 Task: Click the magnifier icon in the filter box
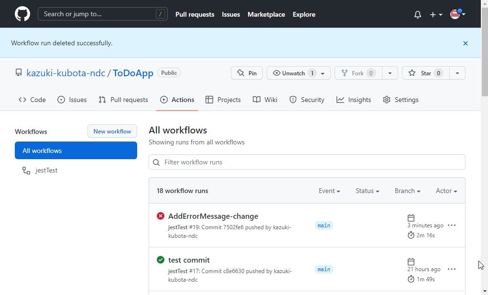[157, 162]
